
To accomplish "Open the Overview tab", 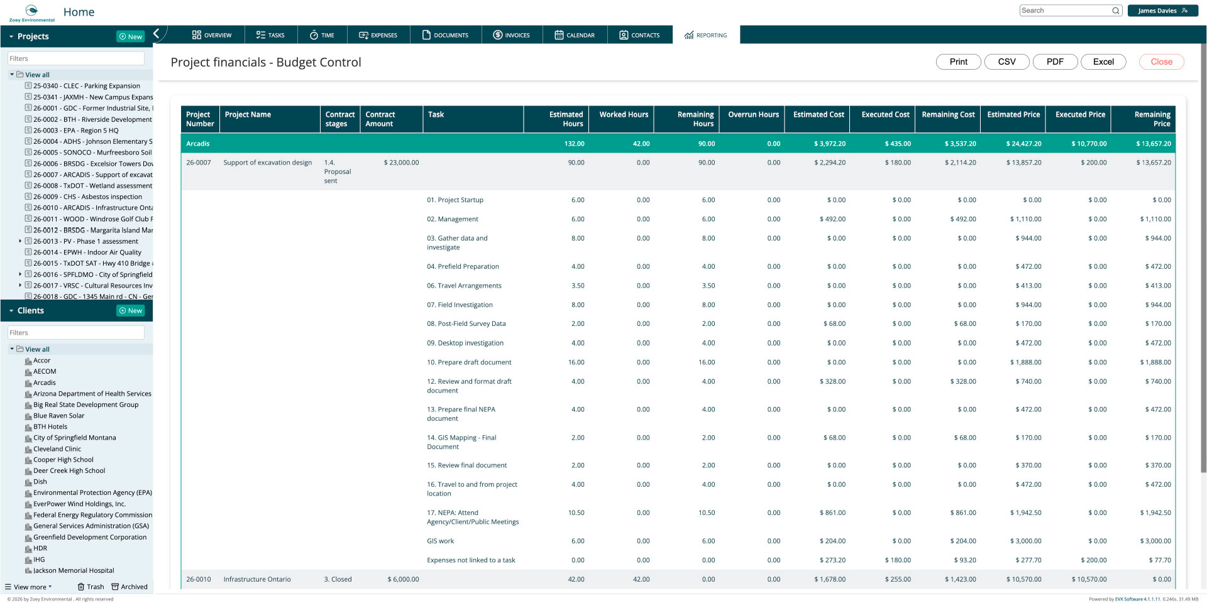I will point(212,35).
